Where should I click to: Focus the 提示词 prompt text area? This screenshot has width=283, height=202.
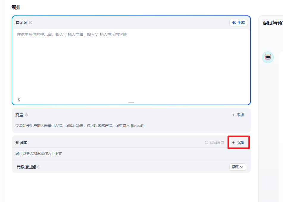[x=131, y=62]
